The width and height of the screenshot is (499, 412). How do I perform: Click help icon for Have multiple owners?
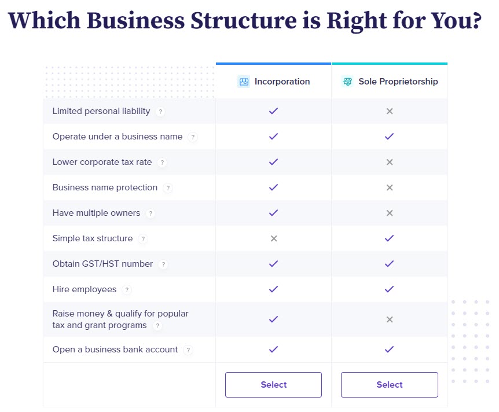coord(151,214)
